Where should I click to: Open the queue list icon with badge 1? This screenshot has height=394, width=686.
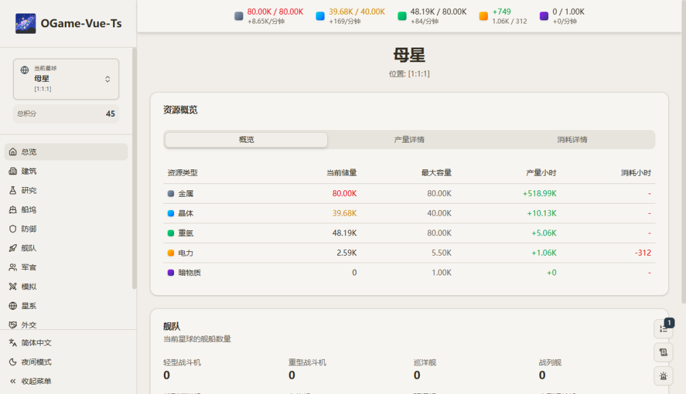663,329
